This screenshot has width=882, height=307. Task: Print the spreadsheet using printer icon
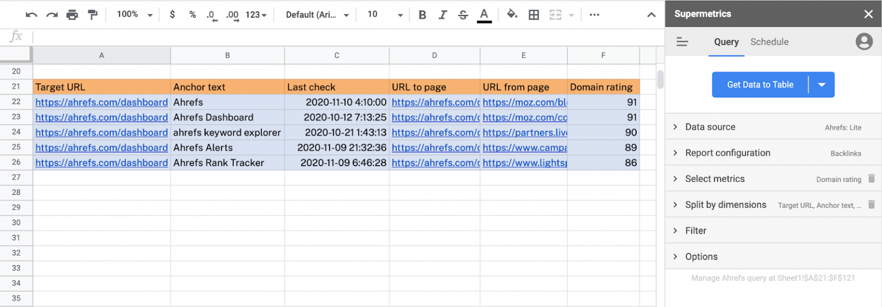[x=72, y=15]
